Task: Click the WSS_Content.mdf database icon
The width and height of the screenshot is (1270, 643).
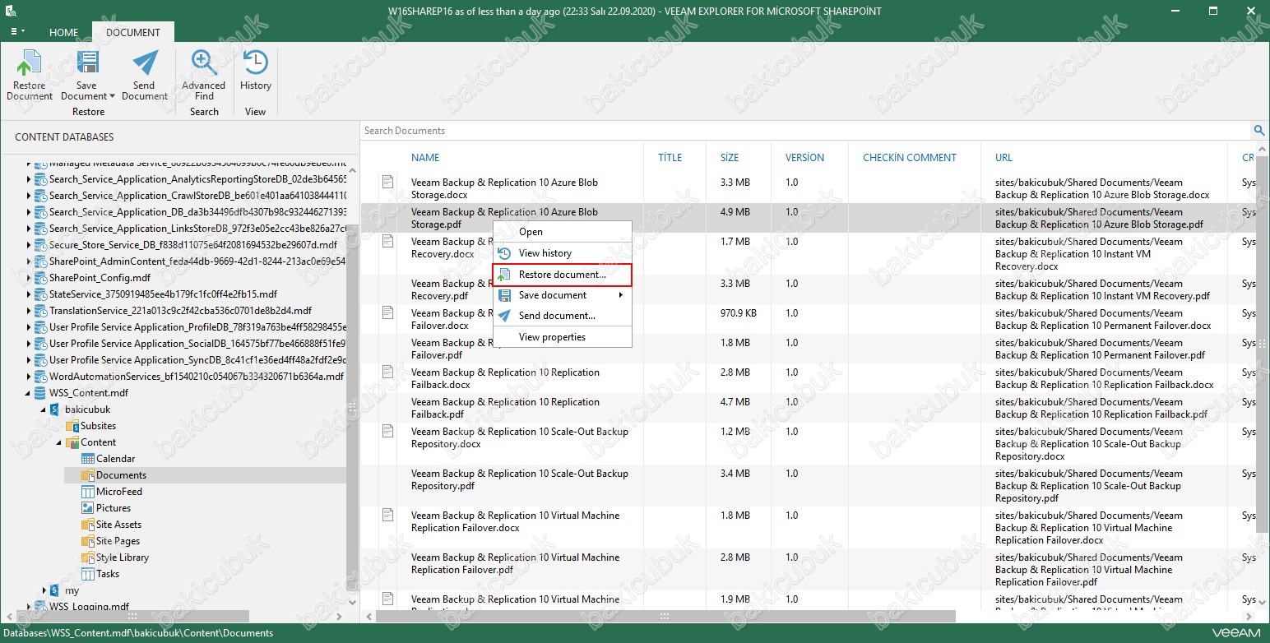Action: tap(40, 393)
